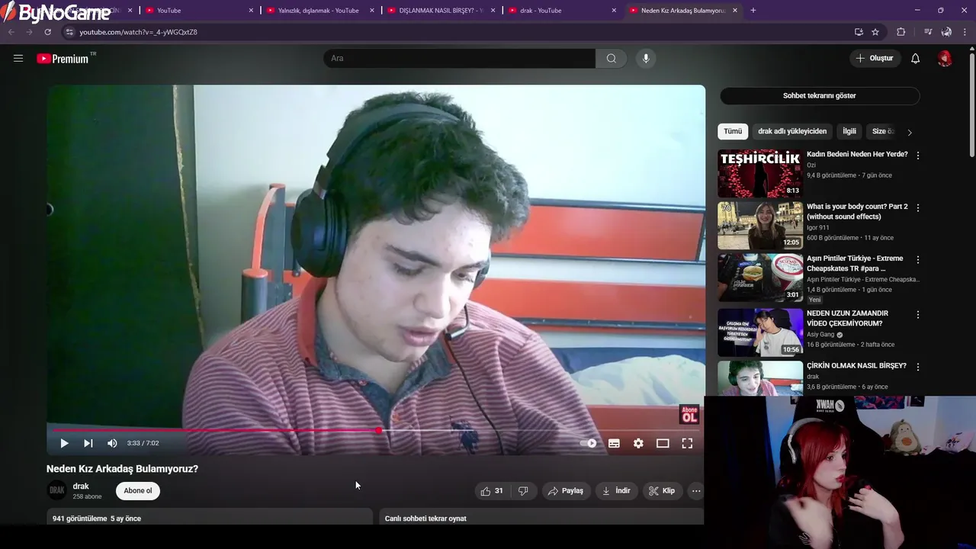976x549 pixels.
Task: Mute the video volume
Action: click(x=112, y=443)
